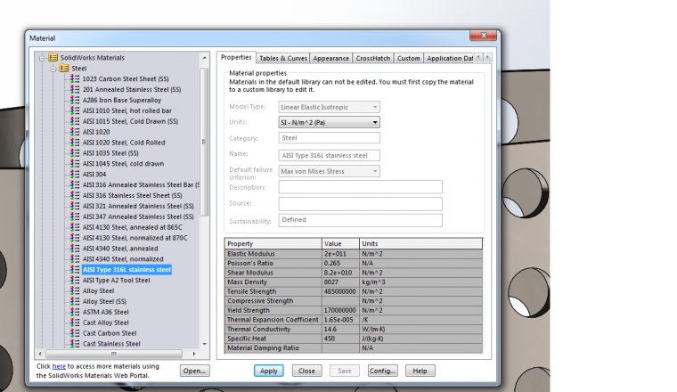Click the Yield Strength value 170000000
Image resolution: width=677 pixels, height=392 pixels.
pyautogui.click(x=340, y=310)
